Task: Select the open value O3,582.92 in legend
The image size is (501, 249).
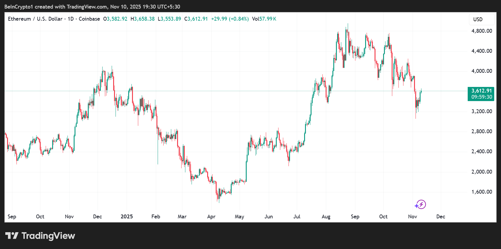Action: (x=115, y=19)
